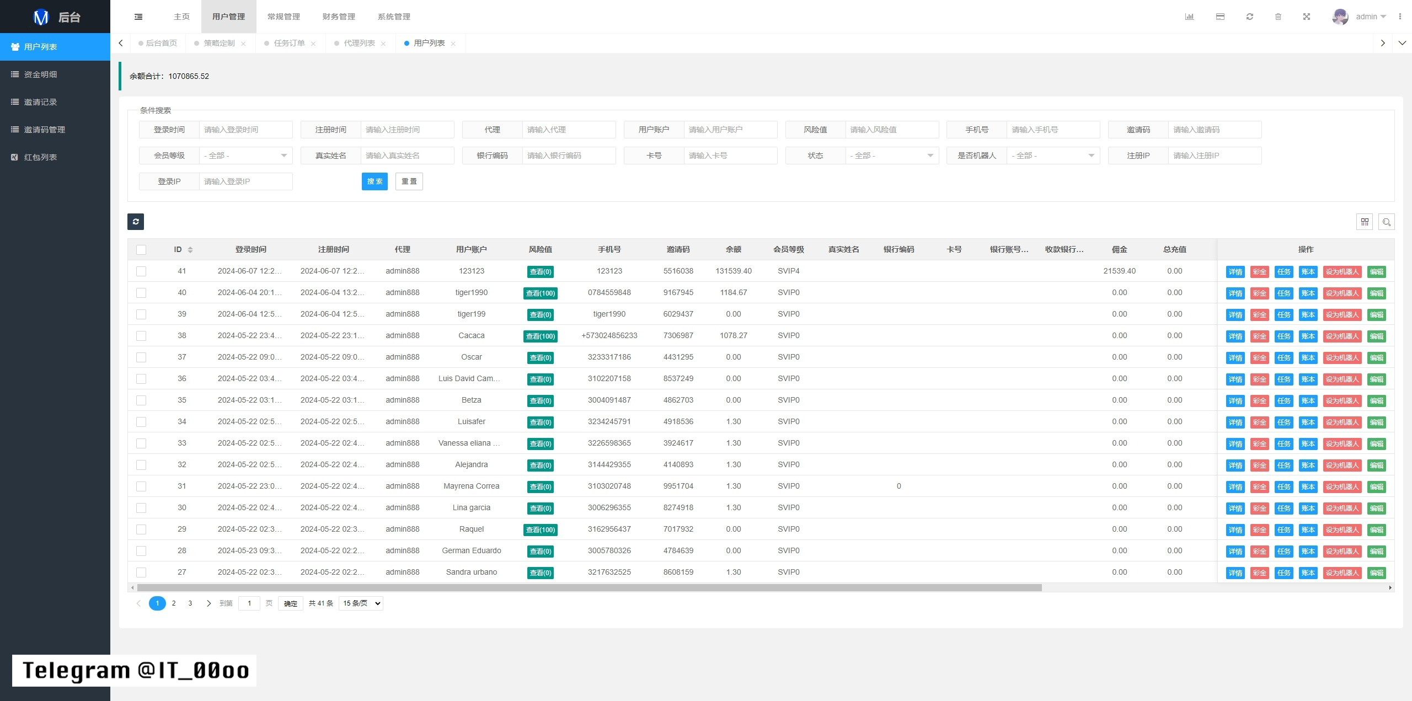Open the statistics chart icon

[x=1189, y=17]
